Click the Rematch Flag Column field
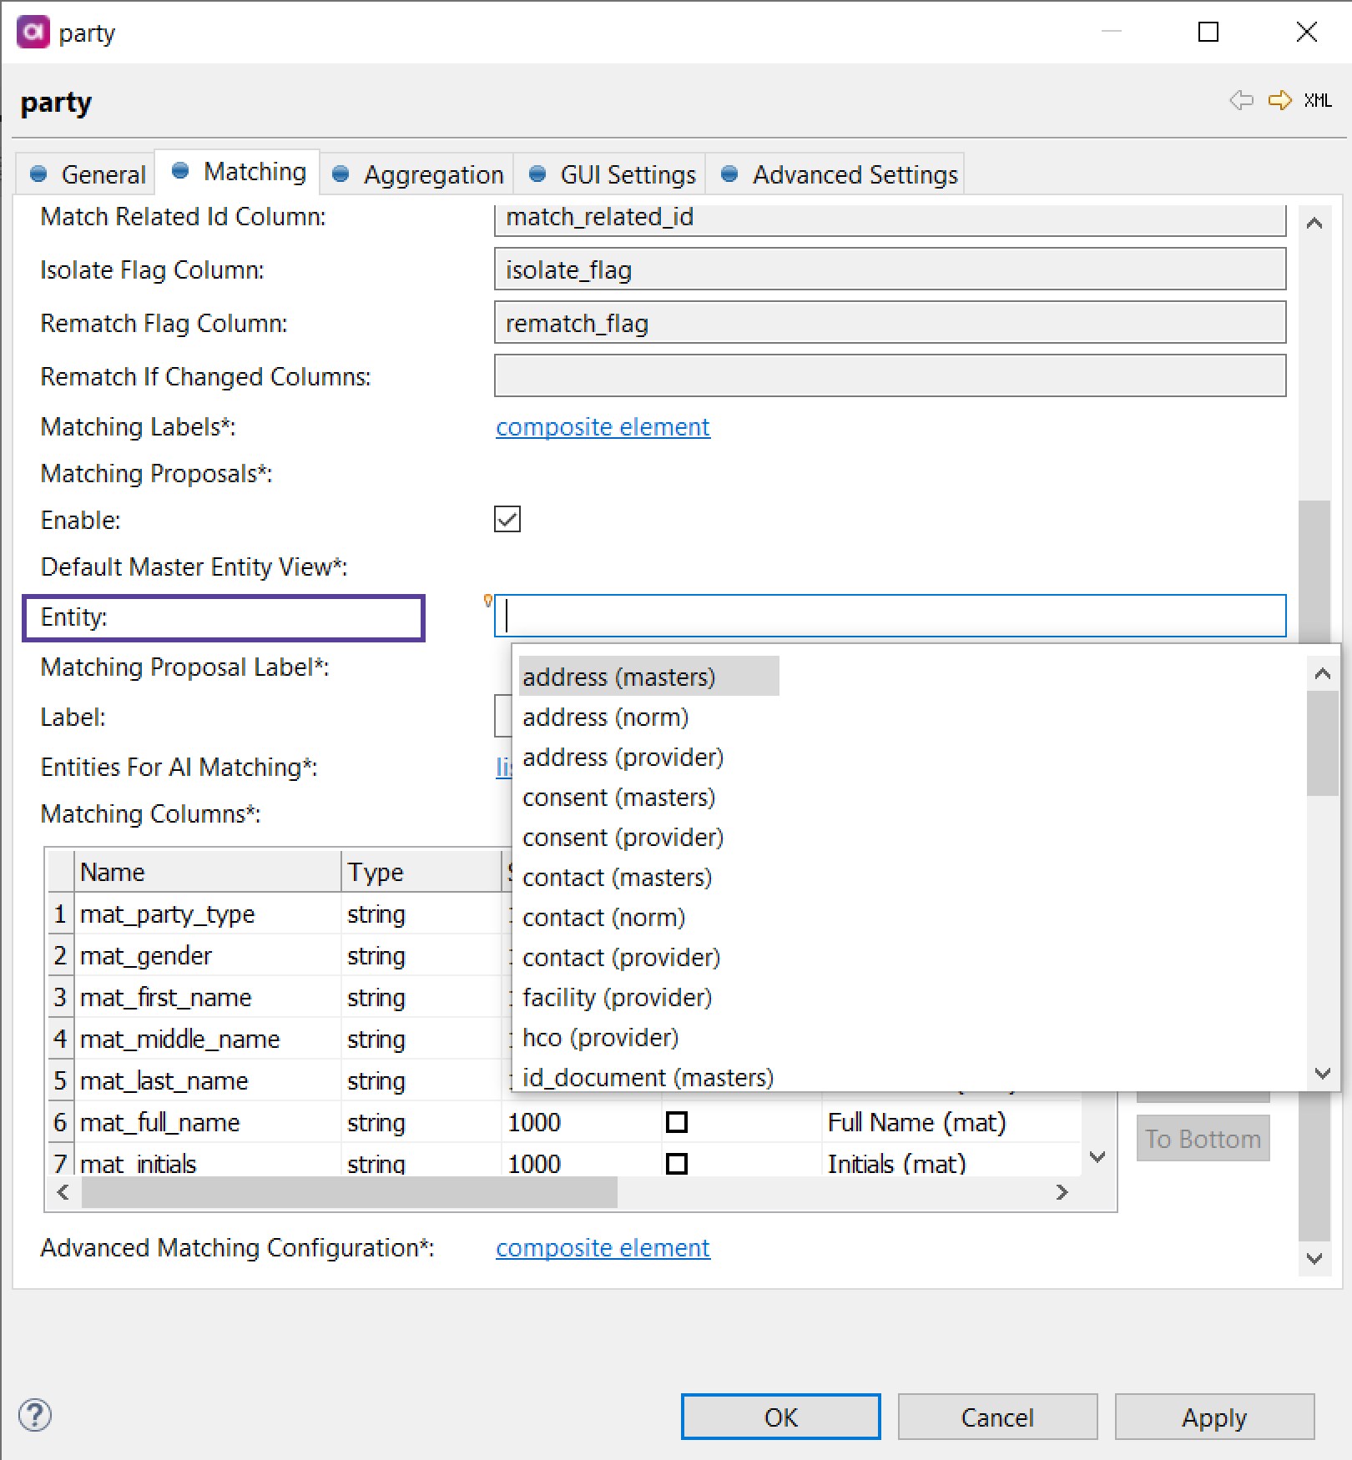 pos(890,323)
